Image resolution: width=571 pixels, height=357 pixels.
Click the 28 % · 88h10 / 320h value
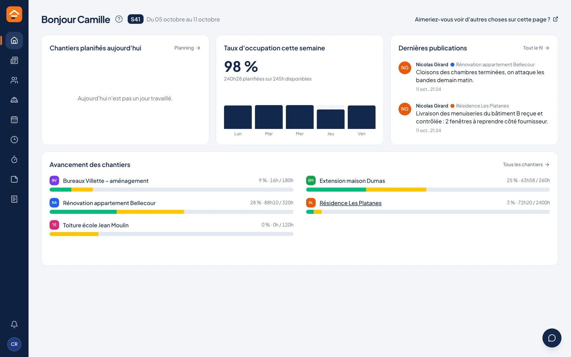click(x=272, y=203)
